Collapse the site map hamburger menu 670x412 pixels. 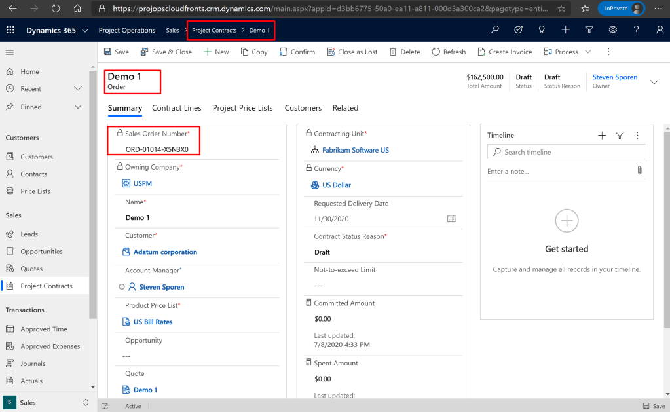coord(10,52)
